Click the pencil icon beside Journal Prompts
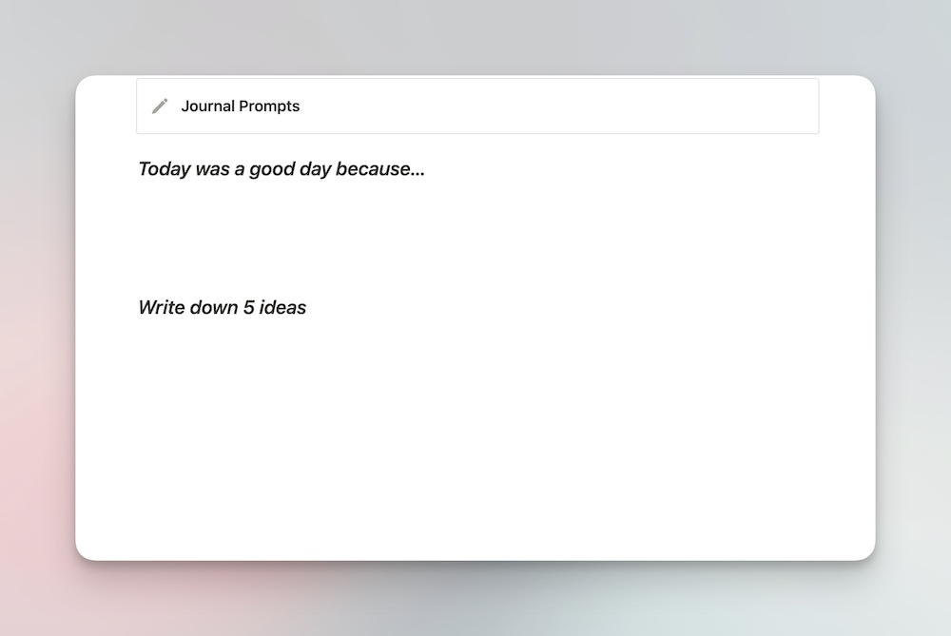Viewport: 951px width, 636px height. pos(160,106)
